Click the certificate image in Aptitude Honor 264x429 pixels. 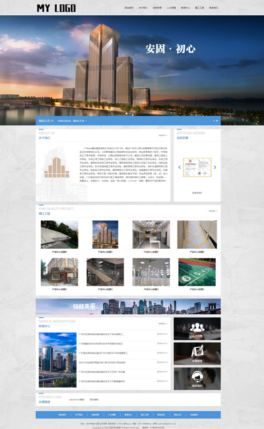click(x=197, y=167)
